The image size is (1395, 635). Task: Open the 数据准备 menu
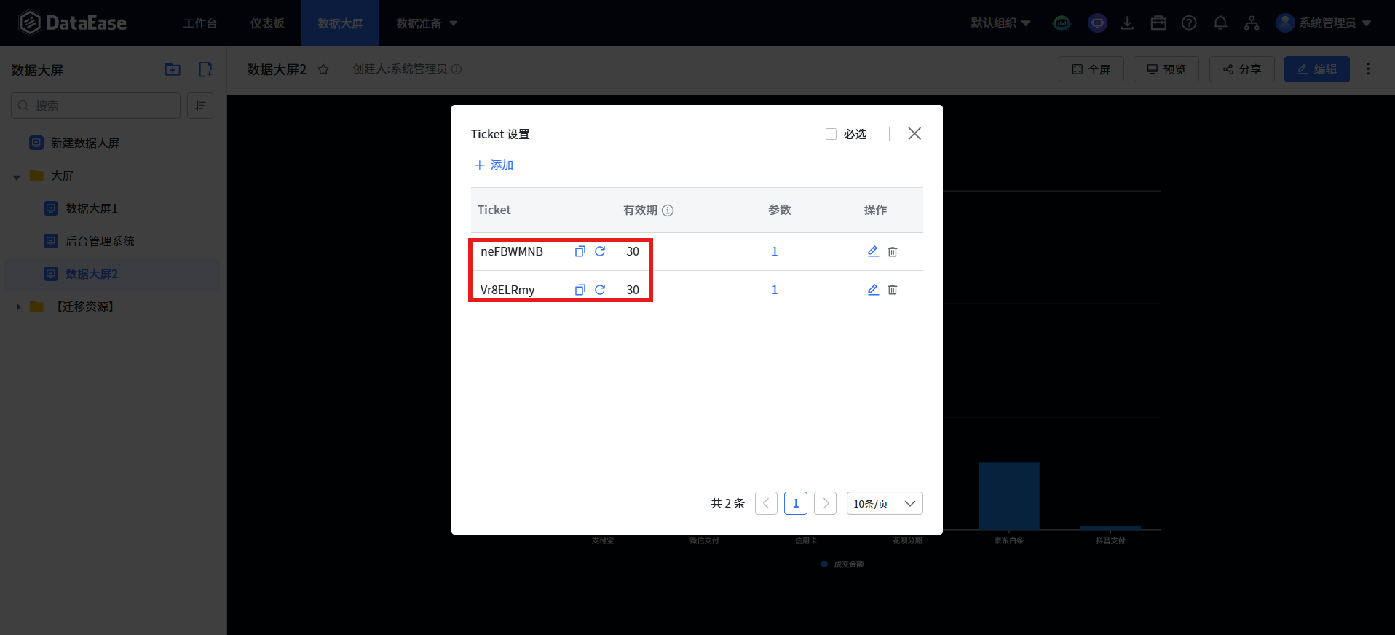click(x=426, y=23)
